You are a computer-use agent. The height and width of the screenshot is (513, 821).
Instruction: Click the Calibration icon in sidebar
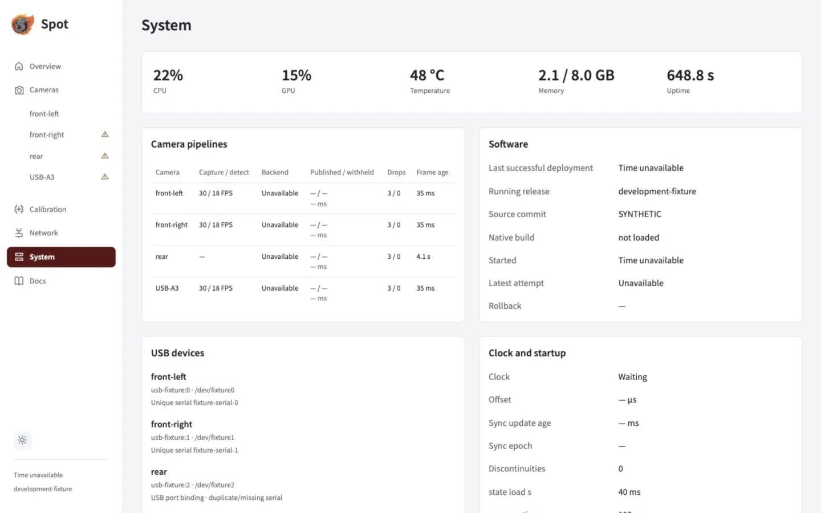19,209
